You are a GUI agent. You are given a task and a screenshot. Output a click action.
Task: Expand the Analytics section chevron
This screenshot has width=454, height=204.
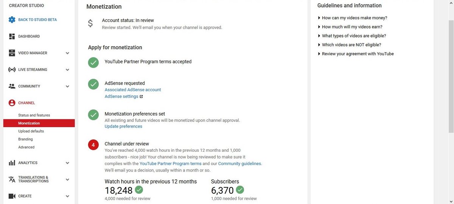(67, 163)
